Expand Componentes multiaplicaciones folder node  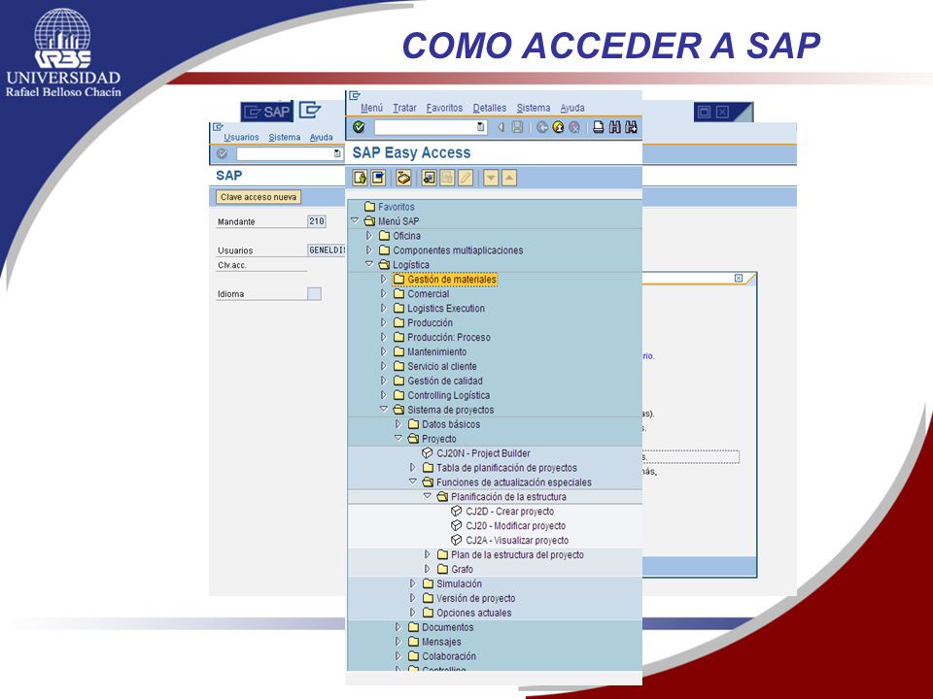pos(369,250)
